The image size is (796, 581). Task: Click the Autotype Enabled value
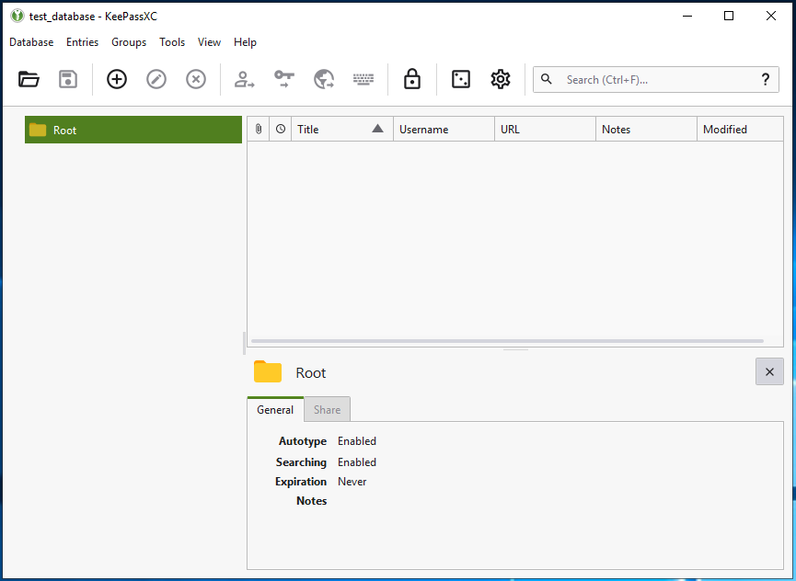point(357,441)
